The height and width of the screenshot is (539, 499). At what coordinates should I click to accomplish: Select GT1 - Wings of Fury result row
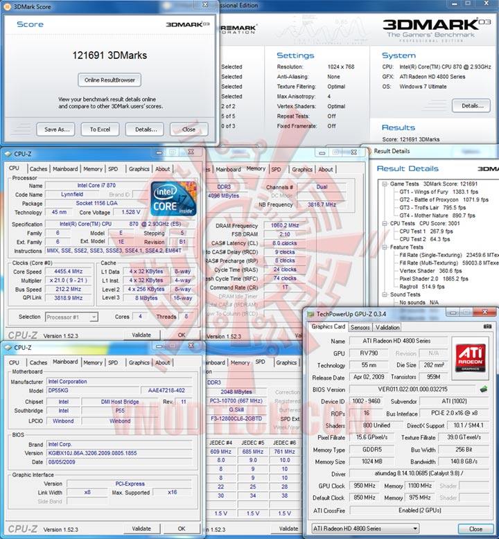439,192
